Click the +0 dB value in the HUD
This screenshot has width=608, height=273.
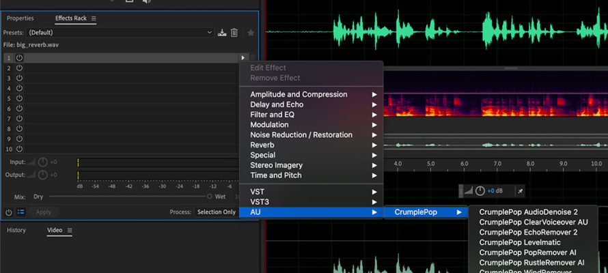pos(495,191)
